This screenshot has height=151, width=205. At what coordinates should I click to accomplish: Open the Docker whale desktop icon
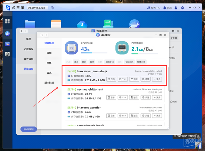[x=135, y=24]
